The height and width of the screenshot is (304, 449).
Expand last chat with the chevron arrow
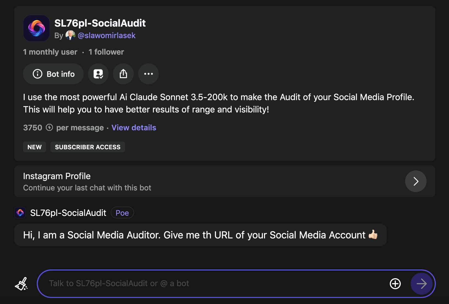pos(416,181)
